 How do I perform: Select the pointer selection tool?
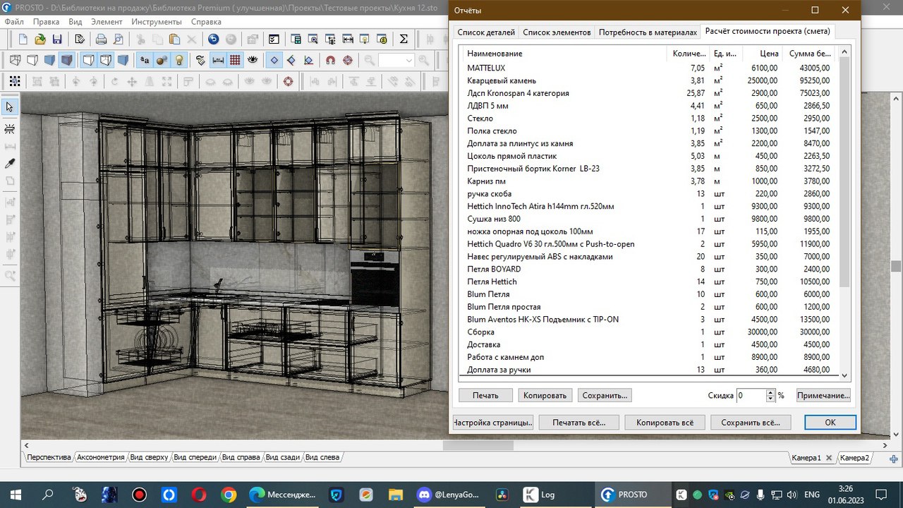coord(10,107)
